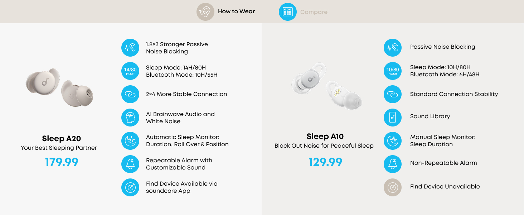The image size is (524, 215).
Task: Click the Sleep A10 product title
Action: 325,137
